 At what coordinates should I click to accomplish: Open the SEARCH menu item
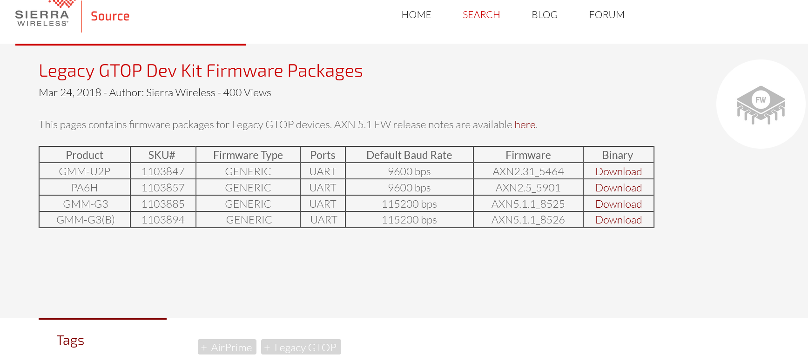[x=481, y=15]
